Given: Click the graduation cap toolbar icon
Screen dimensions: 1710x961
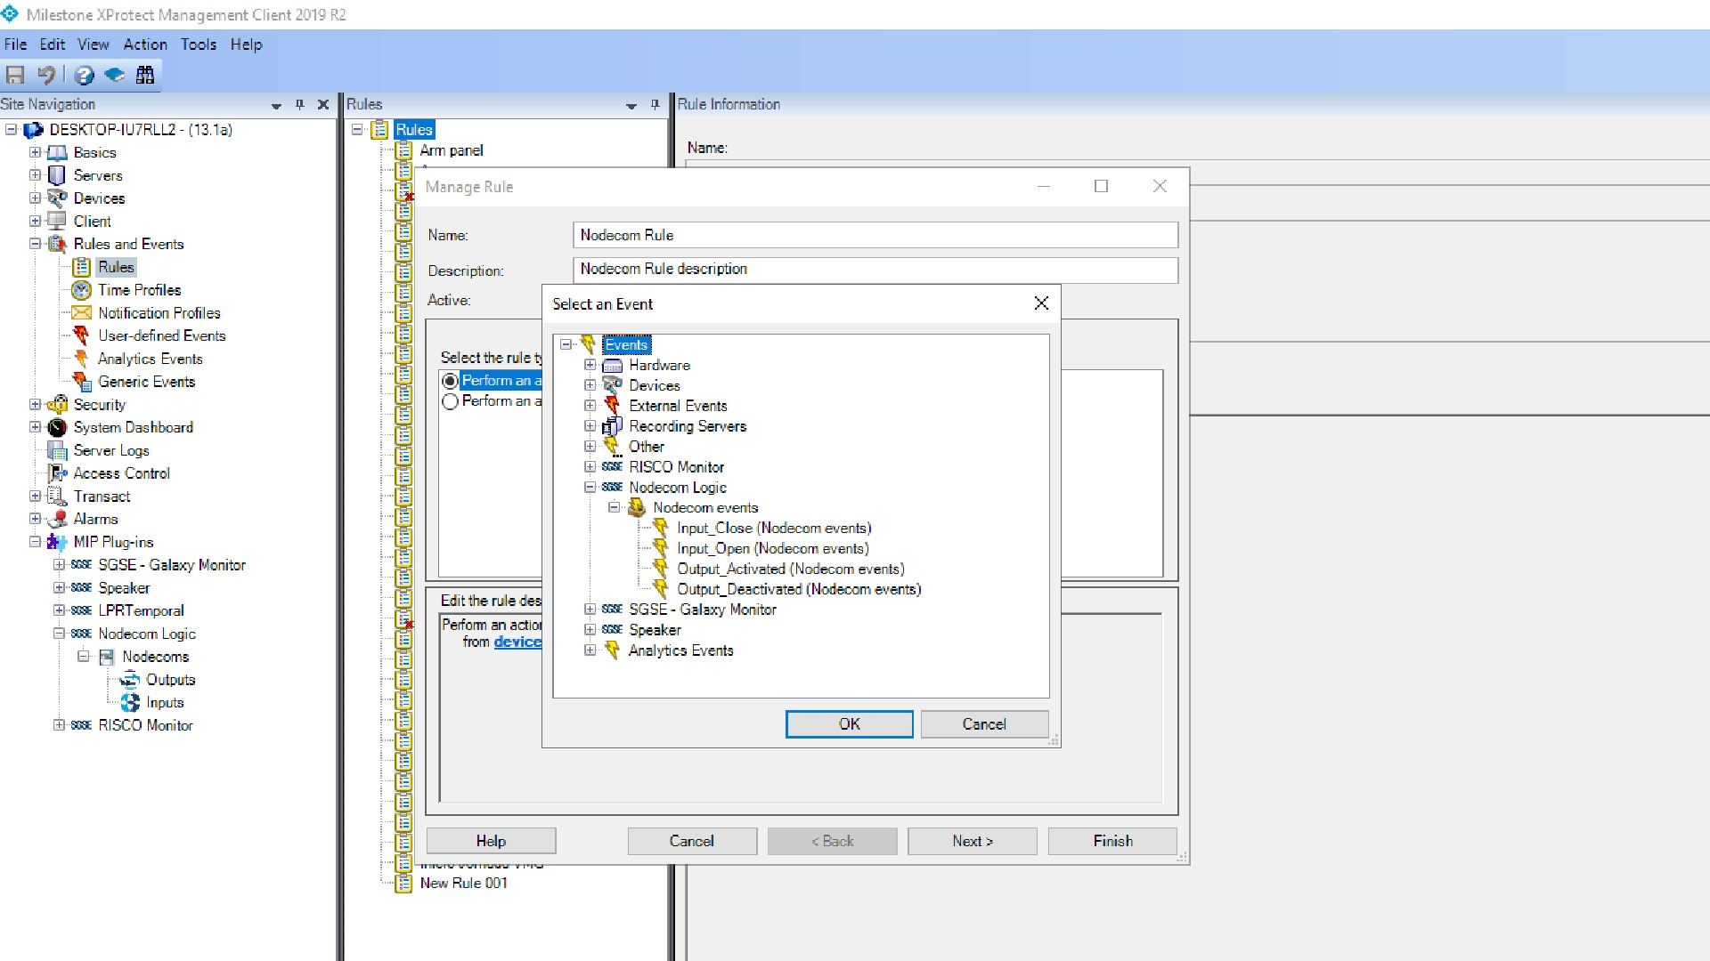Looking at the screenshot, I should pos(114,76).
